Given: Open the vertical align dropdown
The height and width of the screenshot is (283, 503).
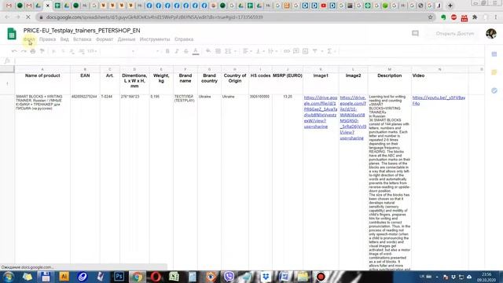Looking at the screenshot, I should pyautogui.click(x=259, y=51).
